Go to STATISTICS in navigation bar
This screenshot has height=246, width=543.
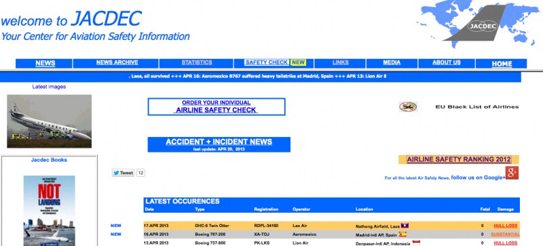197,62
